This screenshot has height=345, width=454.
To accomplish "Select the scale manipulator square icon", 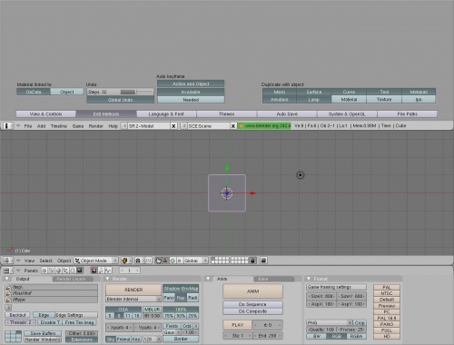I will click(x=179, y=261).
